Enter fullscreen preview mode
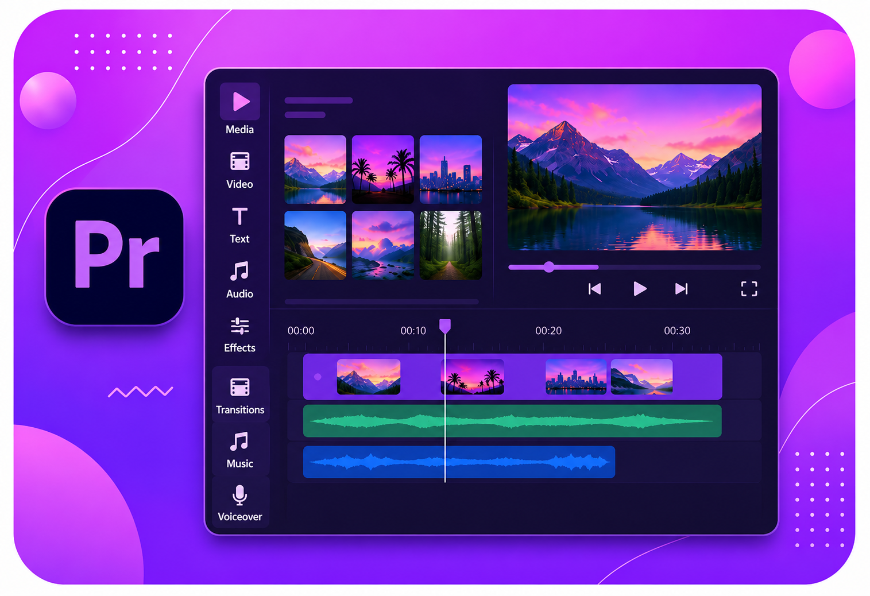Image resolution: width=870 pixels, height=596 pixels. (749, 289)
